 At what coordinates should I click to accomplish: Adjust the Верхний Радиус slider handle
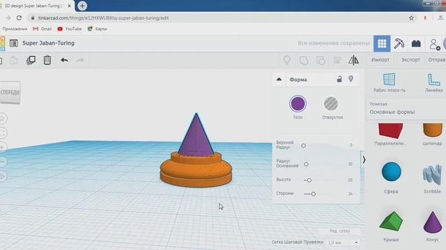[x=304, y=146]
